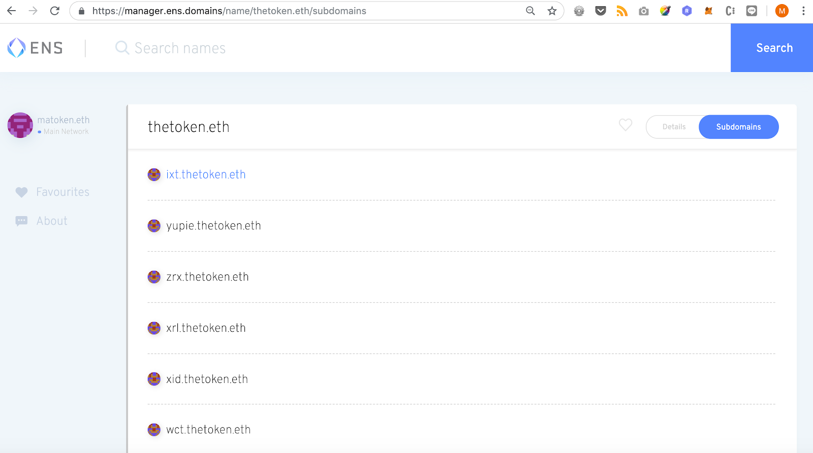This screenshot has width=813, height=453.
Task: Click the Main Network status label
Action: pos(66,132)
